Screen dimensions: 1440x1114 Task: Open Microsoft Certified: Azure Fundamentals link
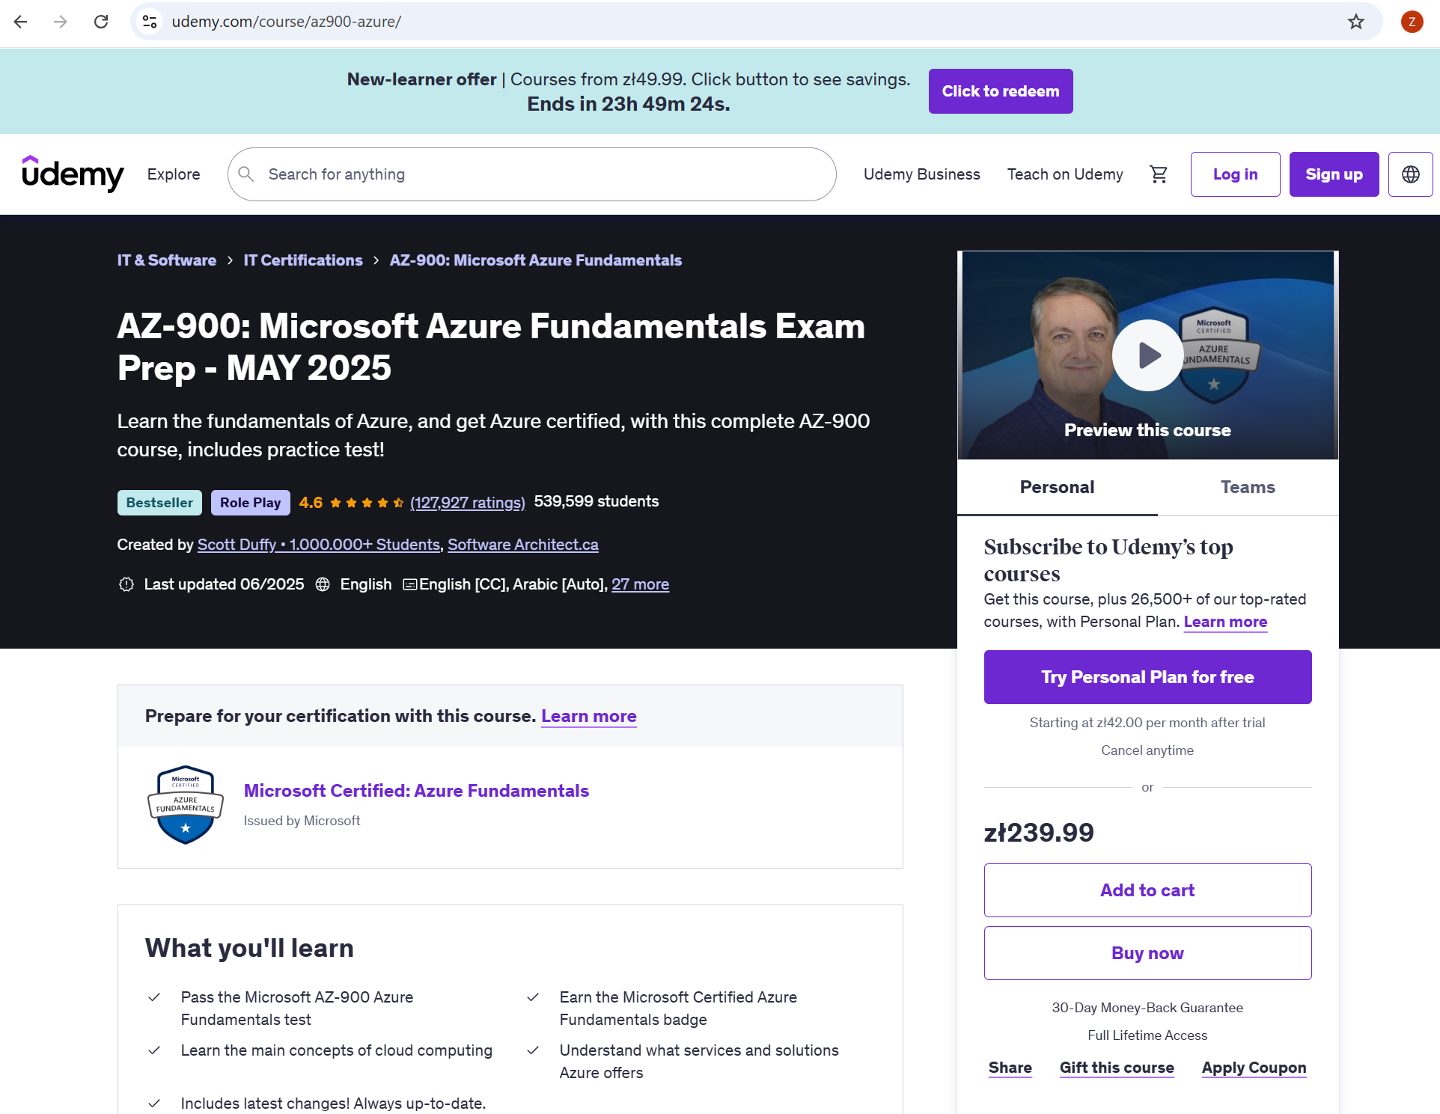pyautogui.click(x=416, y=791)
